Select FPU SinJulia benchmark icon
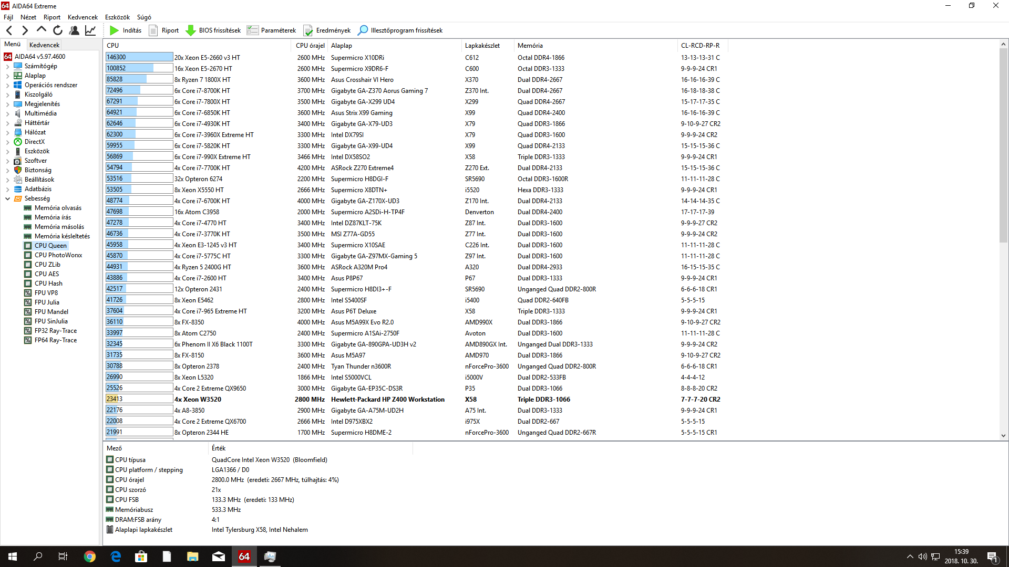Viewport: 1009px width, 567px height. [x=28, y=321]
